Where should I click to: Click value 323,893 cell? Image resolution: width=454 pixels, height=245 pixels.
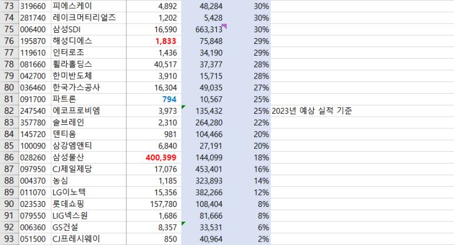click(x=204, y=181)
